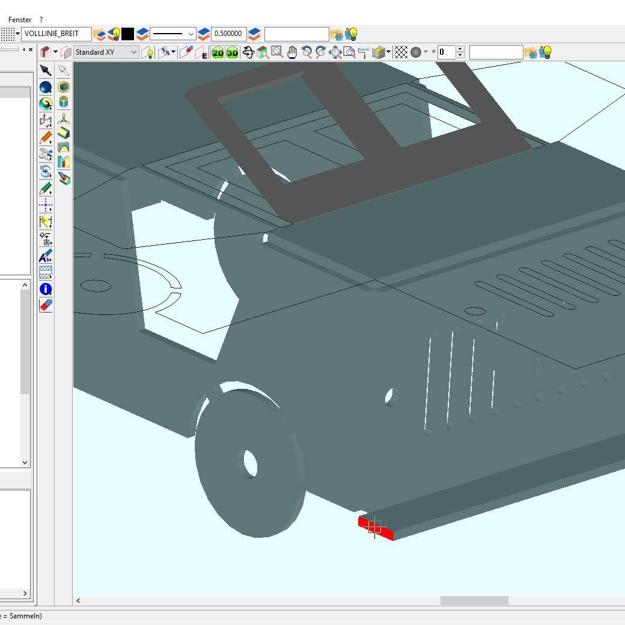Screen dimensions: 625x625
Task: Select the orange pencil draw tool
Action: [x=46, y=138]
